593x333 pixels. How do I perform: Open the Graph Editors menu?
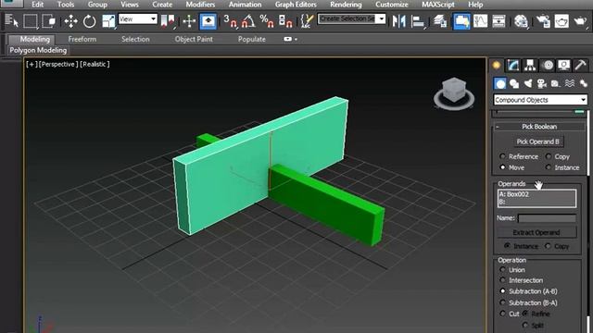[x=296, y=5]
